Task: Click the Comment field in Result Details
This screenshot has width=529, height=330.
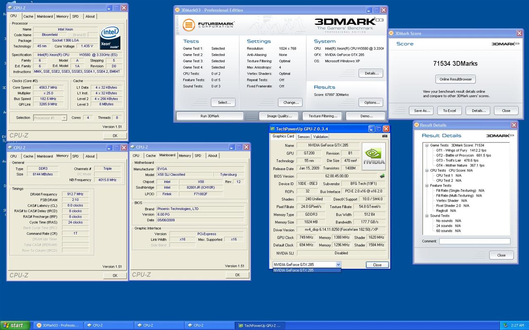Action: pos(474,241)
